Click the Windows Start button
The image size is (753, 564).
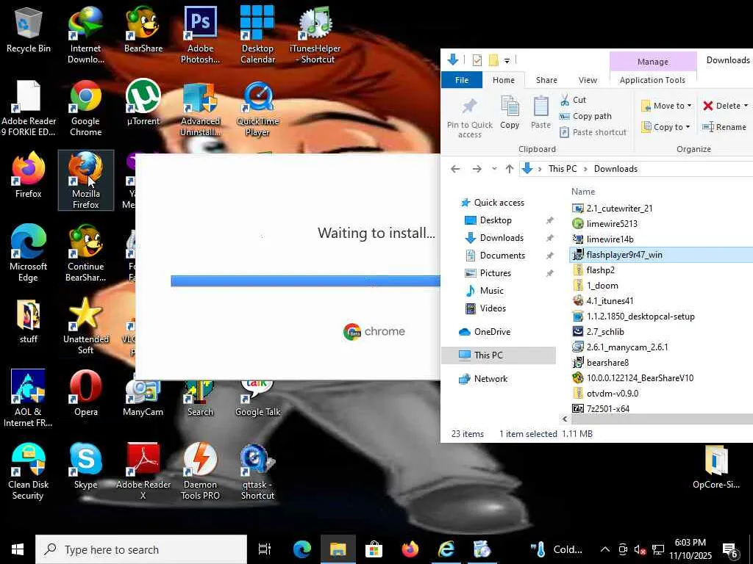click(18, 549)
